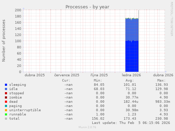Click the zombie max value 4.90
This screenshot has height=131, width=175.
[x=164, y=97]
